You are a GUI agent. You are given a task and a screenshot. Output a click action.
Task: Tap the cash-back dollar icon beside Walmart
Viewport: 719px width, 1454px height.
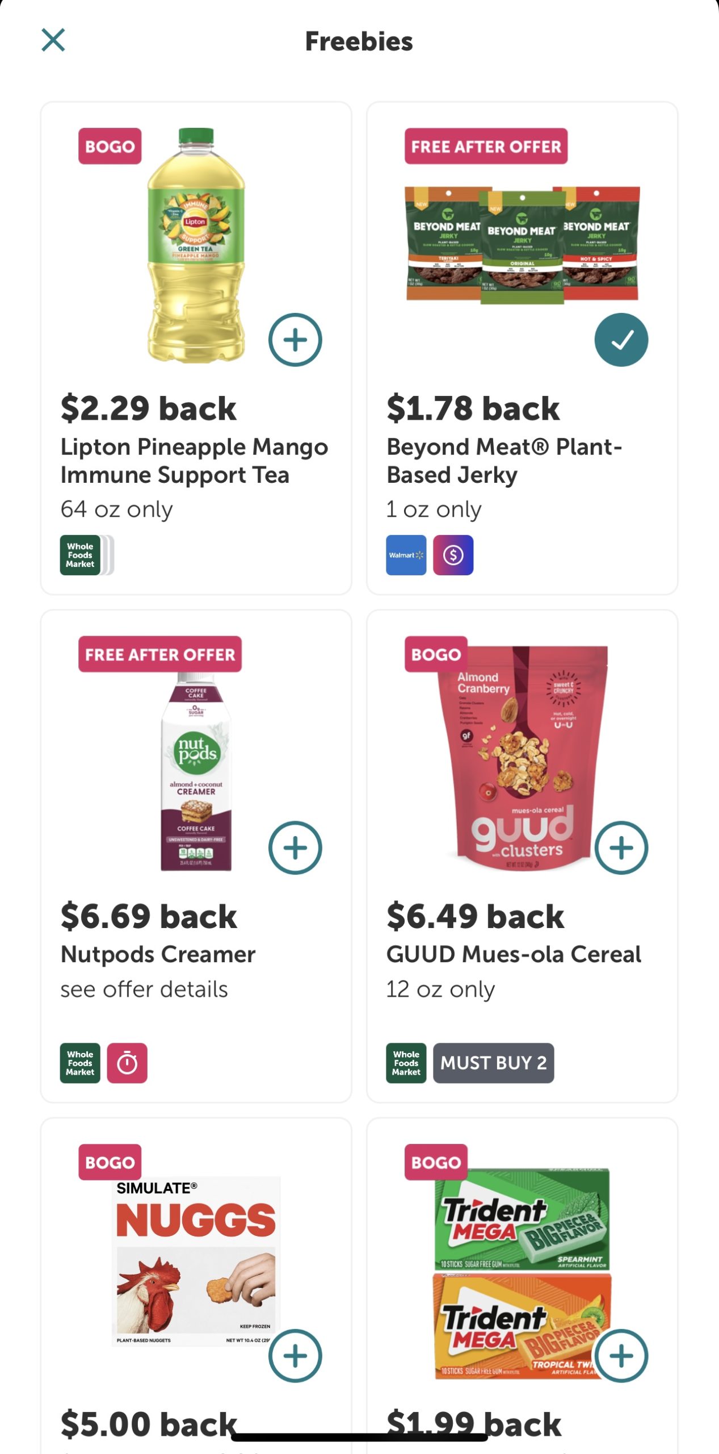(452, 554)
